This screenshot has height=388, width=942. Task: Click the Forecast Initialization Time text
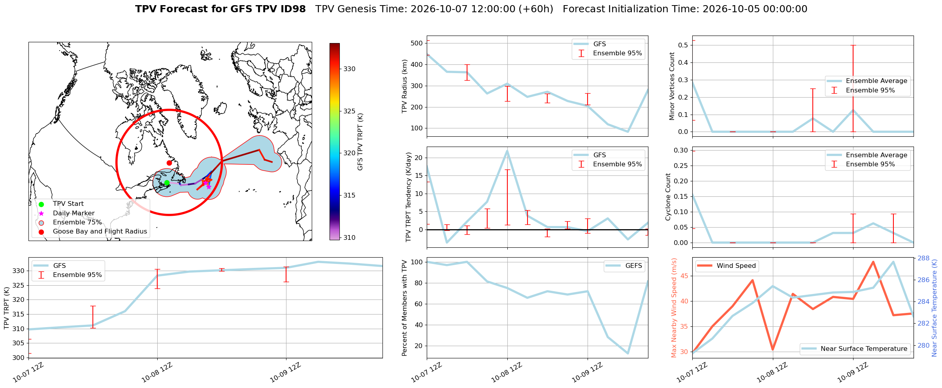point(685,9)
